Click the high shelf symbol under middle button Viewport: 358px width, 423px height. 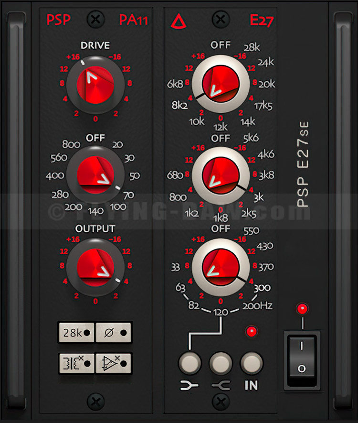(221, 386)
